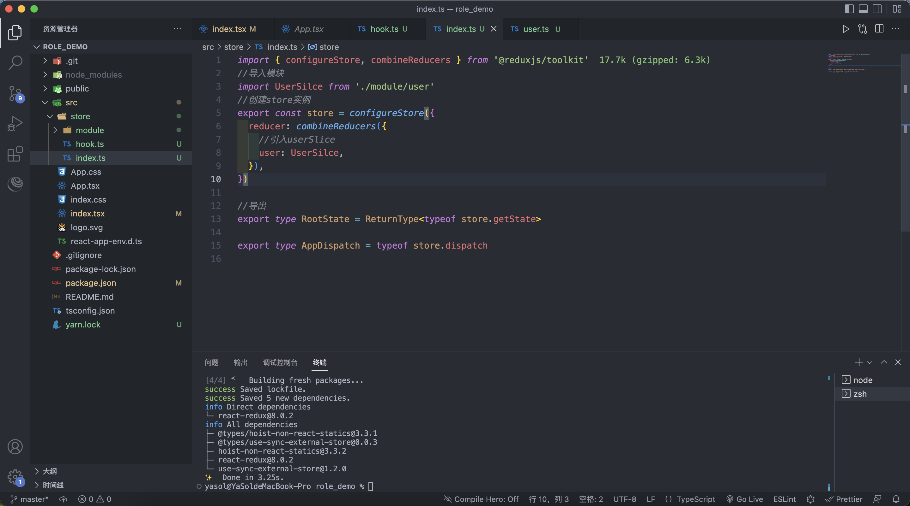Toggle the primary sidebar visibility
910x506 pixels.
click(849, 9)
